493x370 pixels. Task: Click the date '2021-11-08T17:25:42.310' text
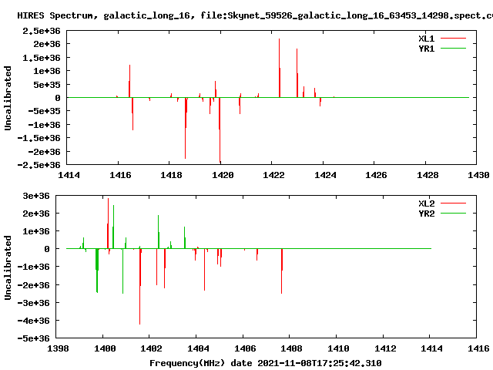pos(320,363)
